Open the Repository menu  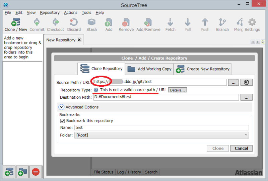(50, 12)
